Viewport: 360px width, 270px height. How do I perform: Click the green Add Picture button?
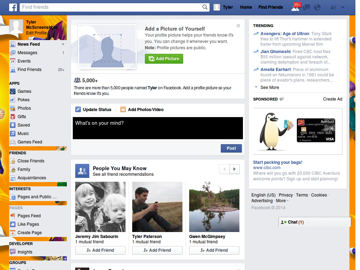point(164,59)
